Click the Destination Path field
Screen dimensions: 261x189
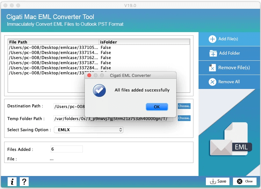click(x=69, y=106)
